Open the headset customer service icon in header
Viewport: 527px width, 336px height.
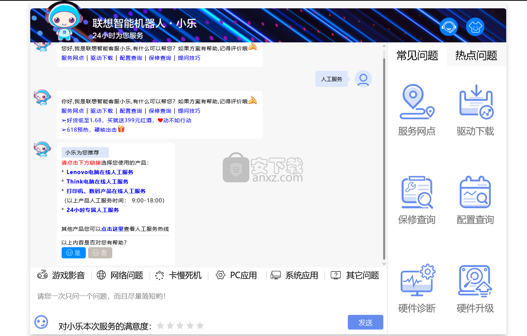(x=449, y=27)
